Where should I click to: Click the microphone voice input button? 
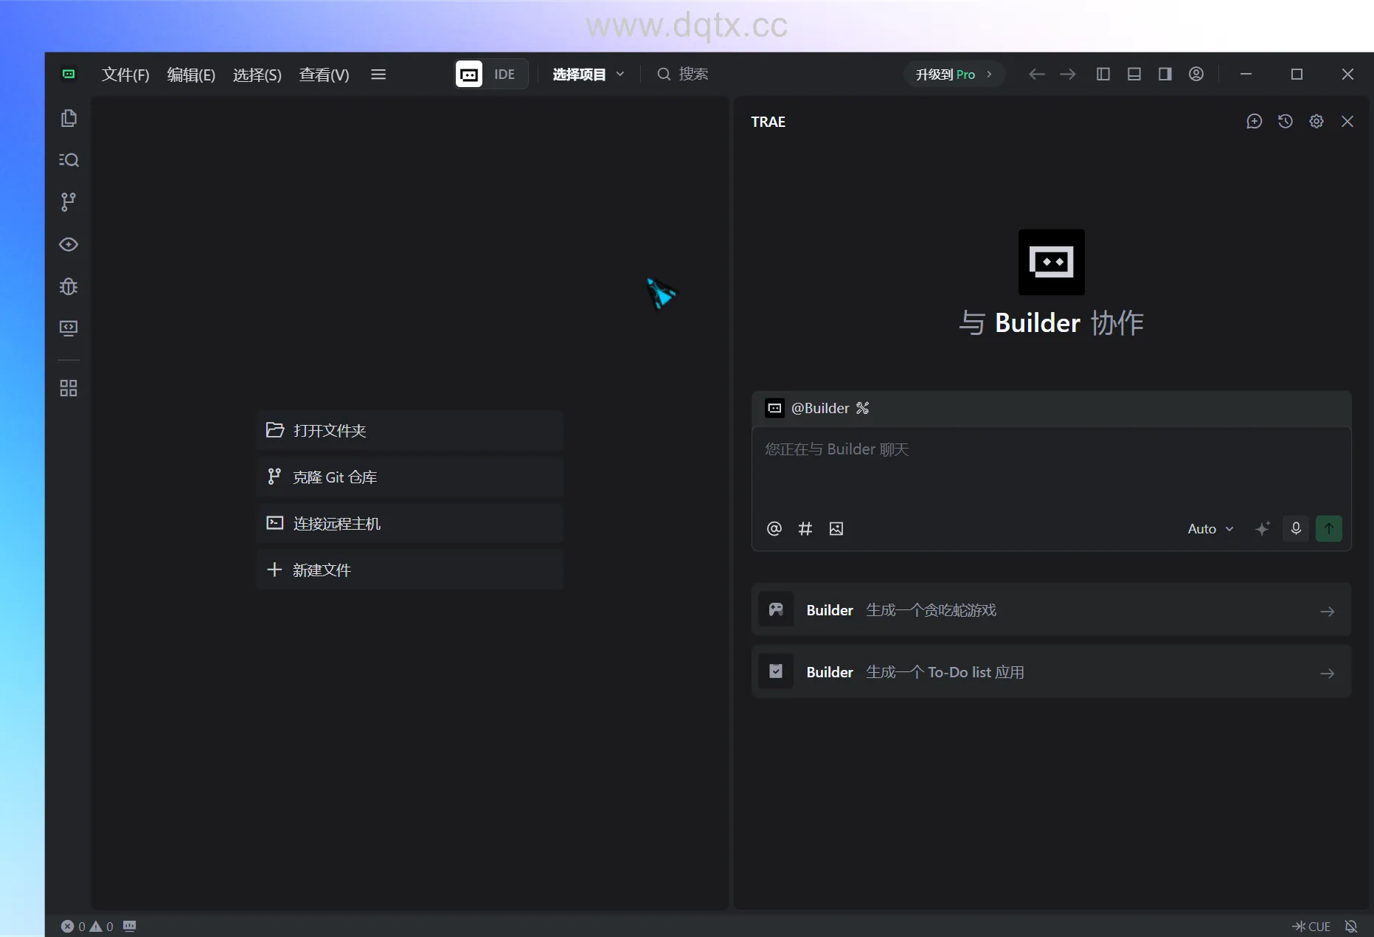[x=1296, y=528]
